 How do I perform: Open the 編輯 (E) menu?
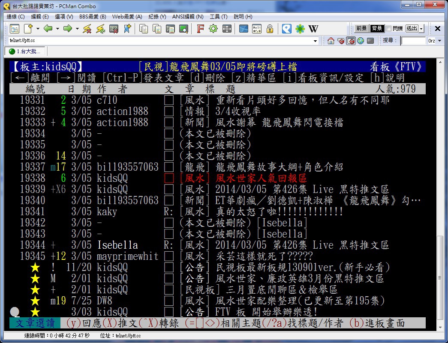point(40,17)
